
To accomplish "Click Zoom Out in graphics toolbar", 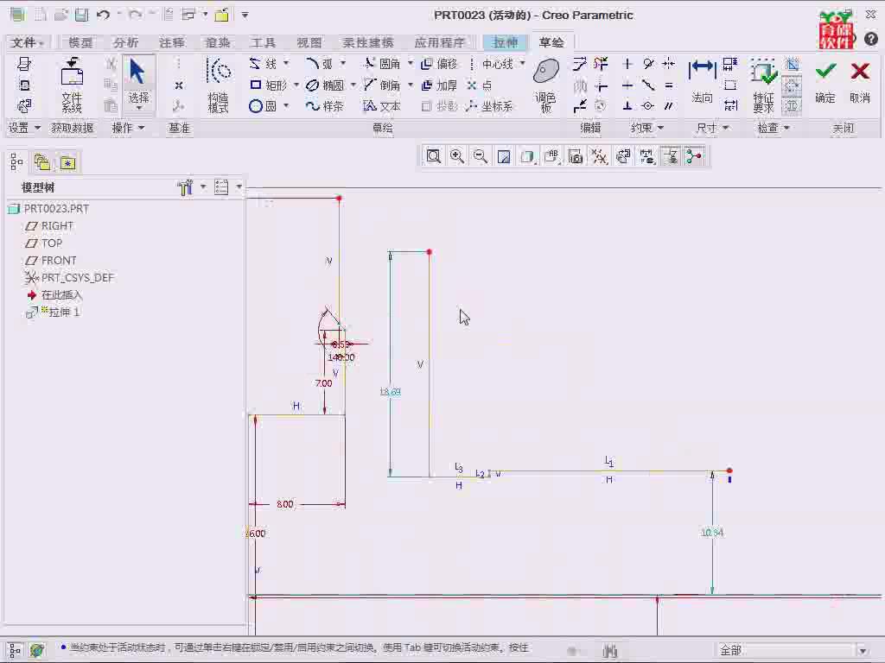I will pos(481,156).
